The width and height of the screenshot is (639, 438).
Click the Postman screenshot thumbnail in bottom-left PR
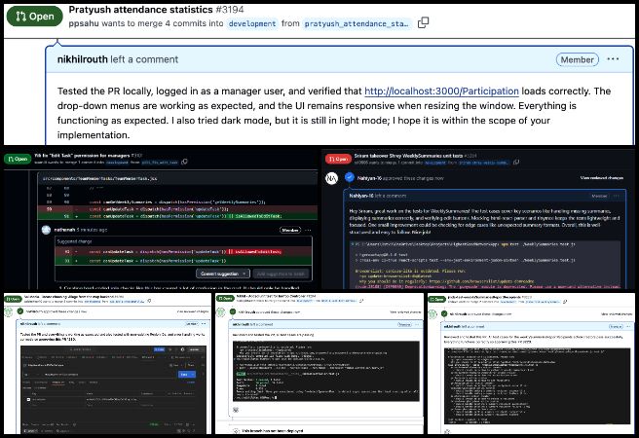pos(113,390)
